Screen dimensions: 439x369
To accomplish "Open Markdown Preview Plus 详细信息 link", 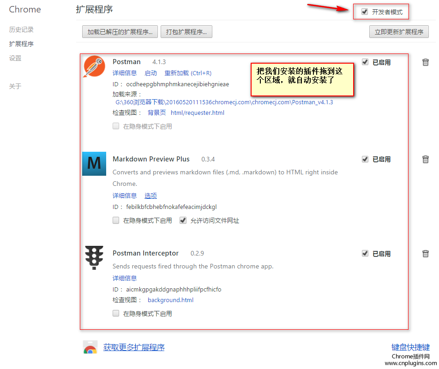I will click(x=125, y=196).
